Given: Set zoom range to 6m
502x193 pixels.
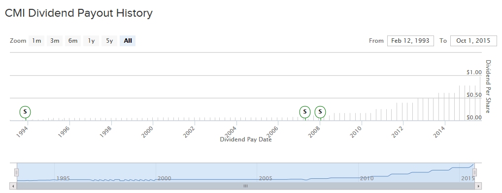Looking at the screenshot, I should click(73, 41).
